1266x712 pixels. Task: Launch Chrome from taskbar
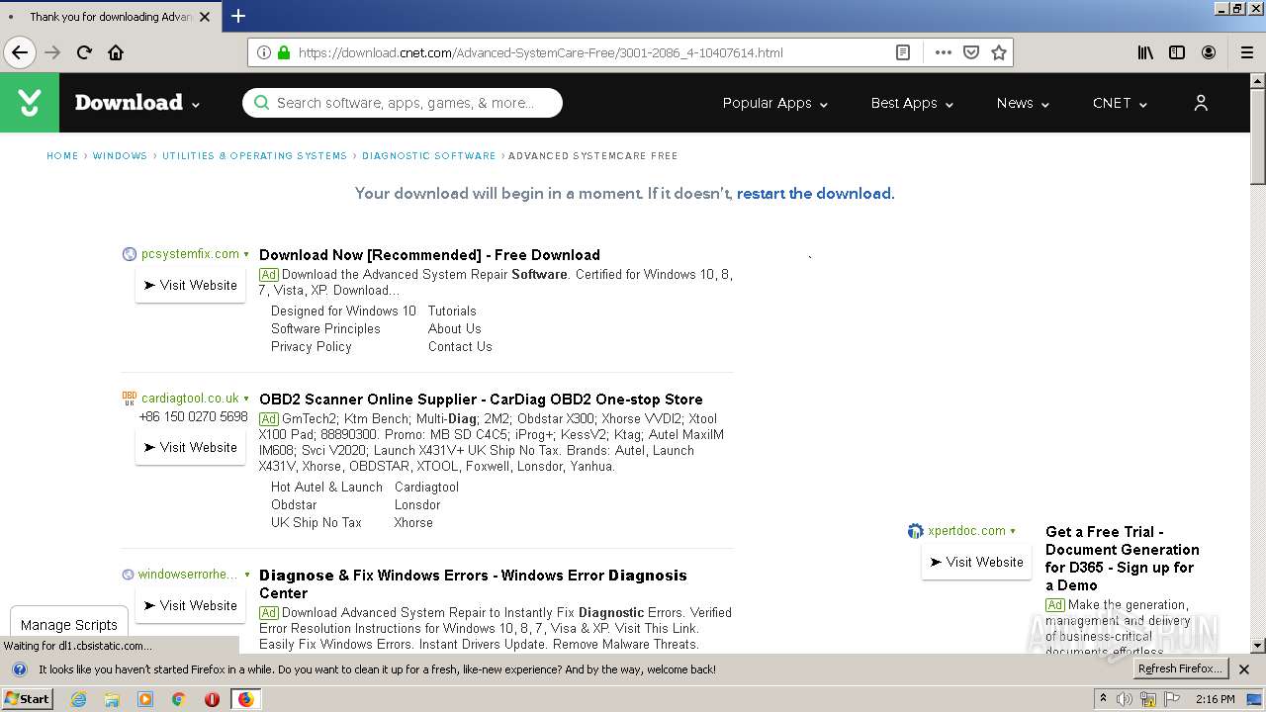tap(178, 699)
